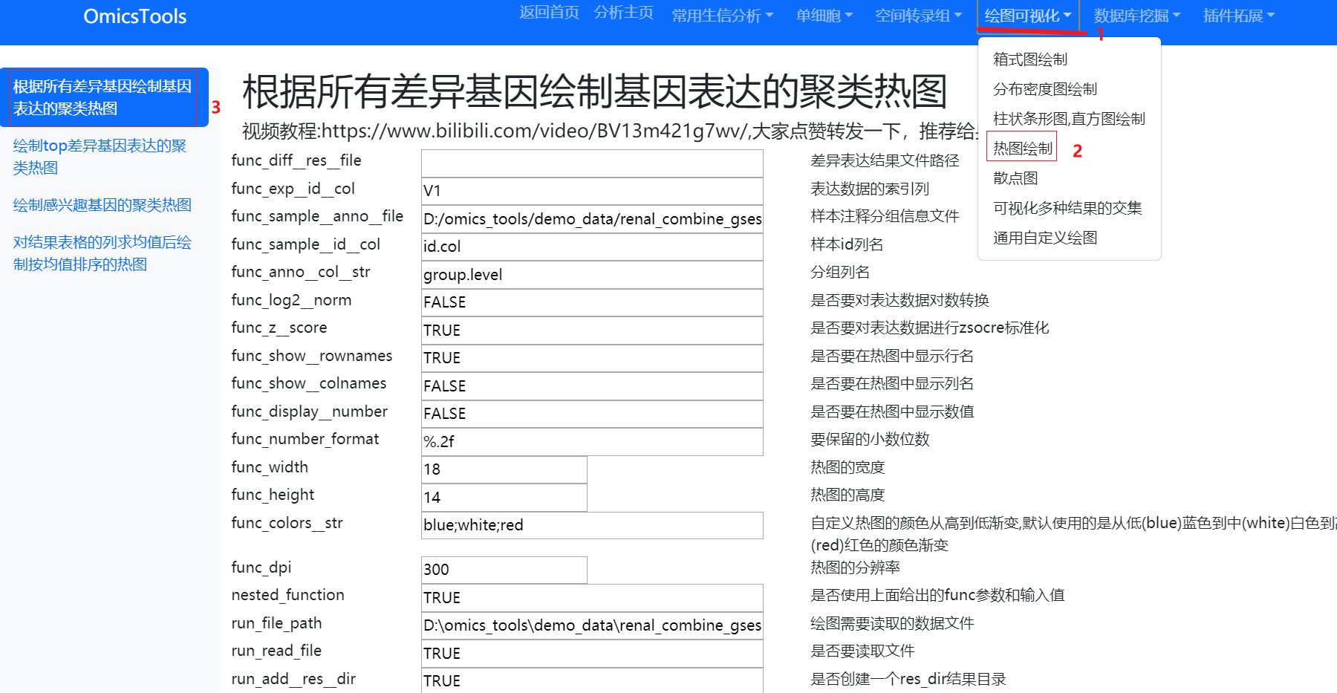Image resolution: width=1337 pixels, height=693 pixels.
Task: Click the func_anno__col__str field with group.level
Action: [x=592, y=275]
